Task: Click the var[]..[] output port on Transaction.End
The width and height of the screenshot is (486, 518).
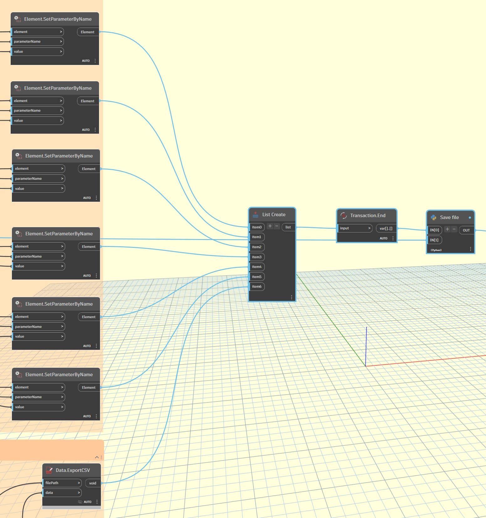Action: [x=386, y=228]
